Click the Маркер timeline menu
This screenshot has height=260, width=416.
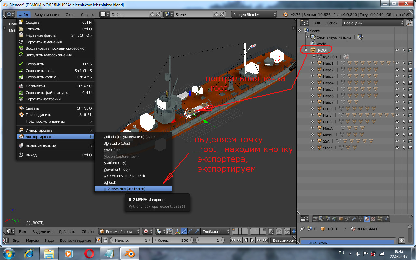(32, 240)
